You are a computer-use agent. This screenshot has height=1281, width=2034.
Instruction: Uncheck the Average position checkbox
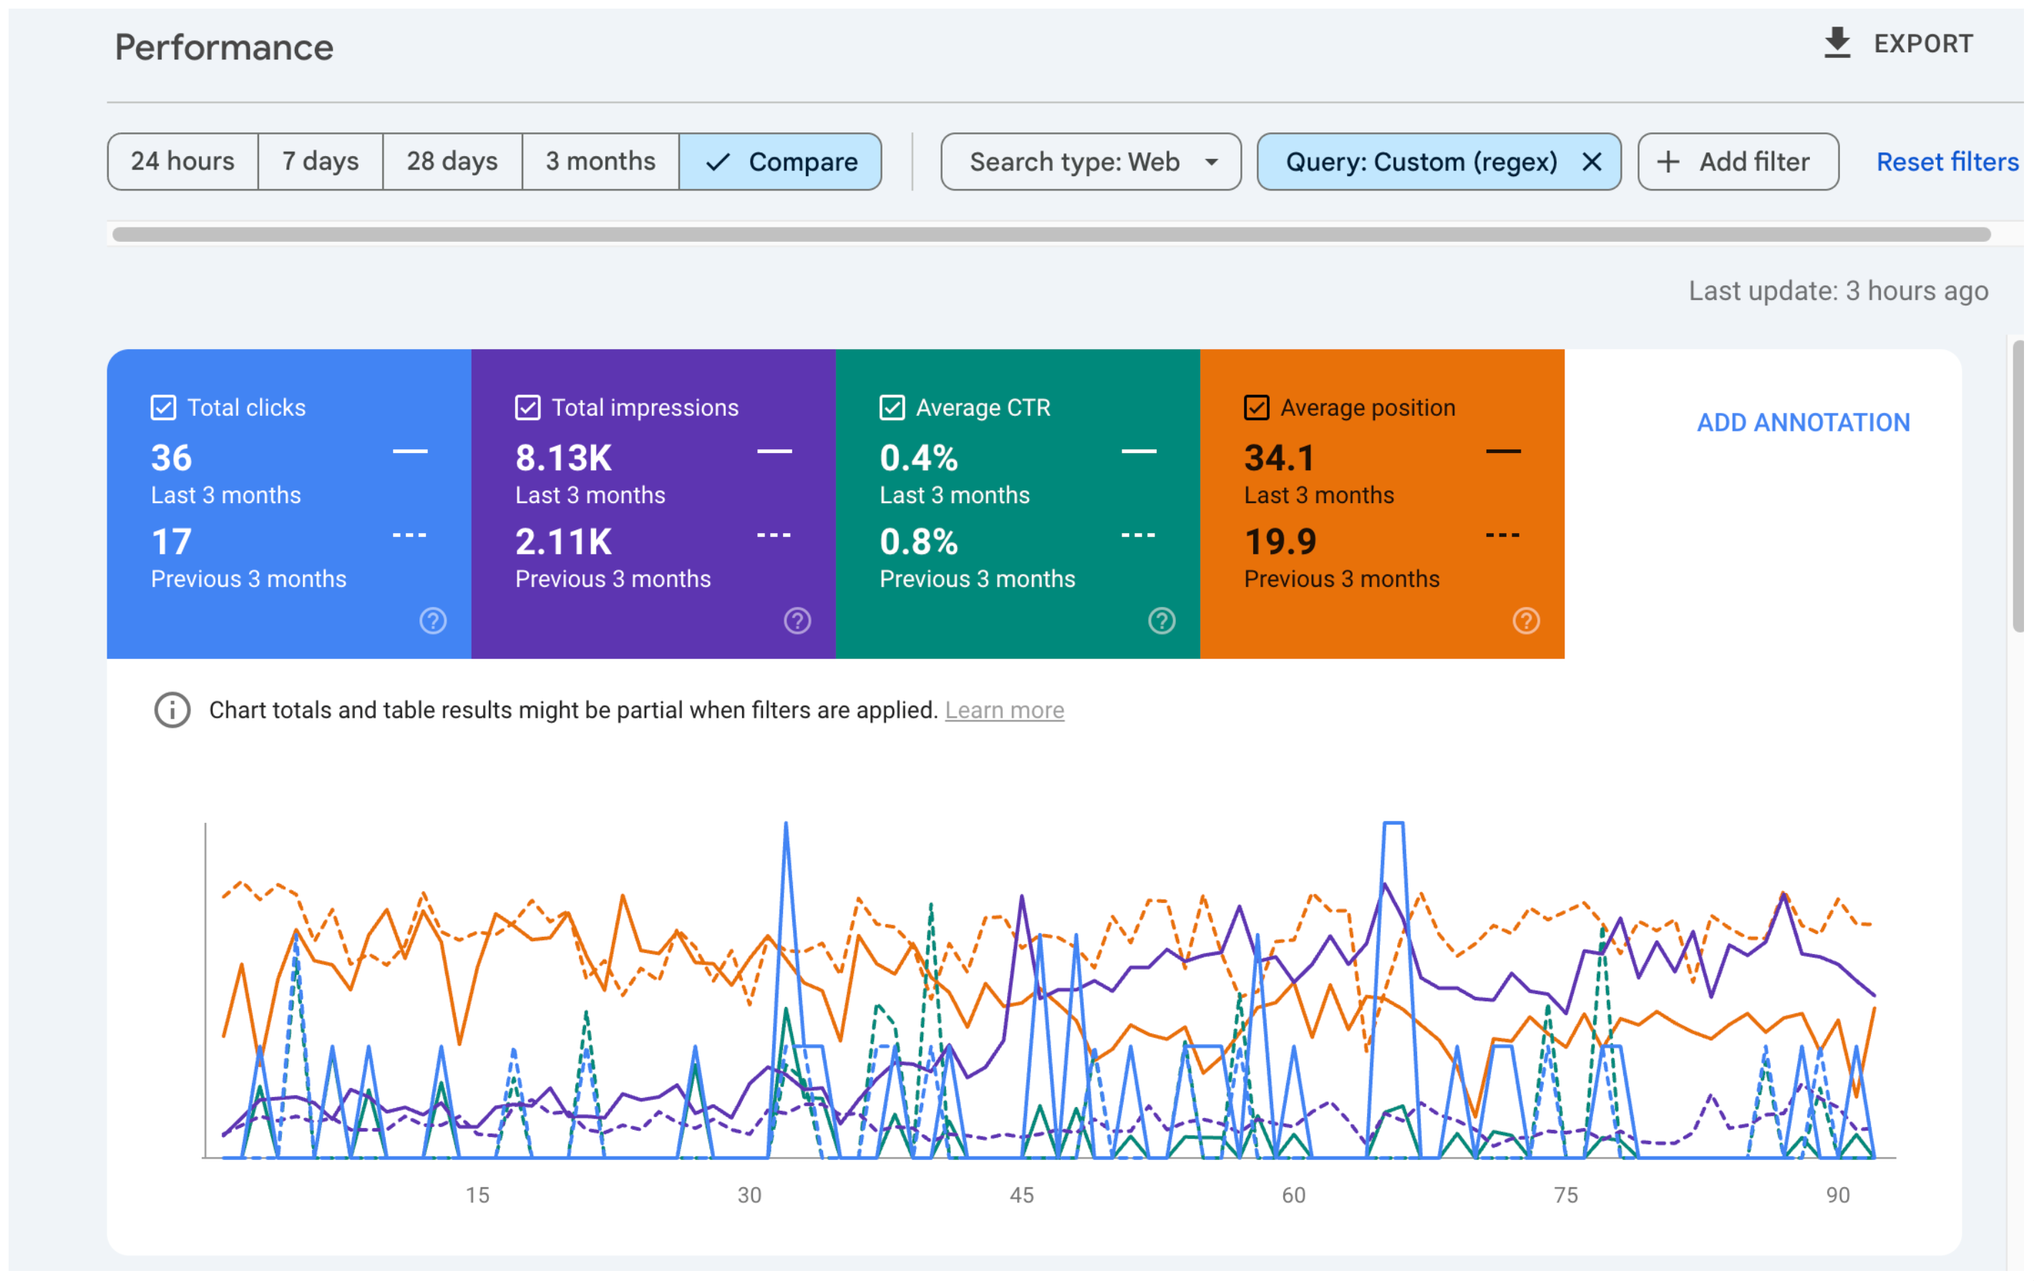(1256, 408)
